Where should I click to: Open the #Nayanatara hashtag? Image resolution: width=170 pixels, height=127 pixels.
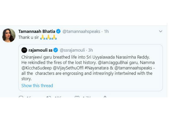pos(97,68)
